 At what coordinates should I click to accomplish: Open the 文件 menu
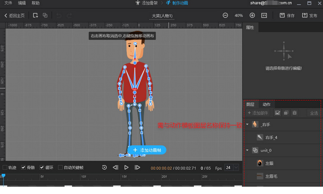point(8,3)
